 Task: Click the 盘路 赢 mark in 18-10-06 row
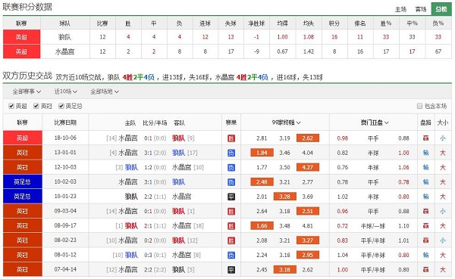pos(425,138)
